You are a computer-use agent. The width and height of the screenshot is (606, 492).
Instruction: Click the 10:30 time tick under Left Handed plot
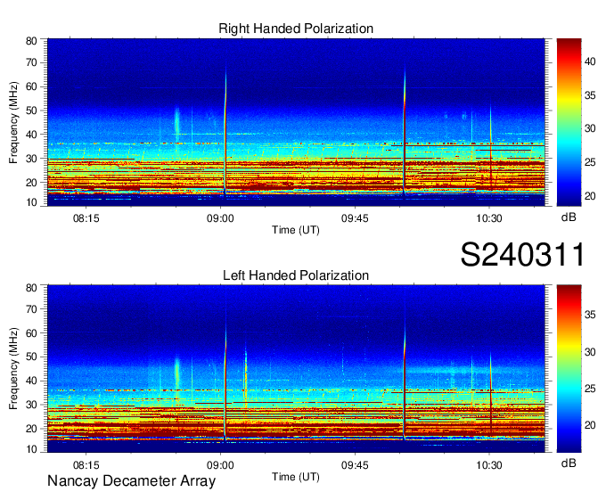(489, 464)
